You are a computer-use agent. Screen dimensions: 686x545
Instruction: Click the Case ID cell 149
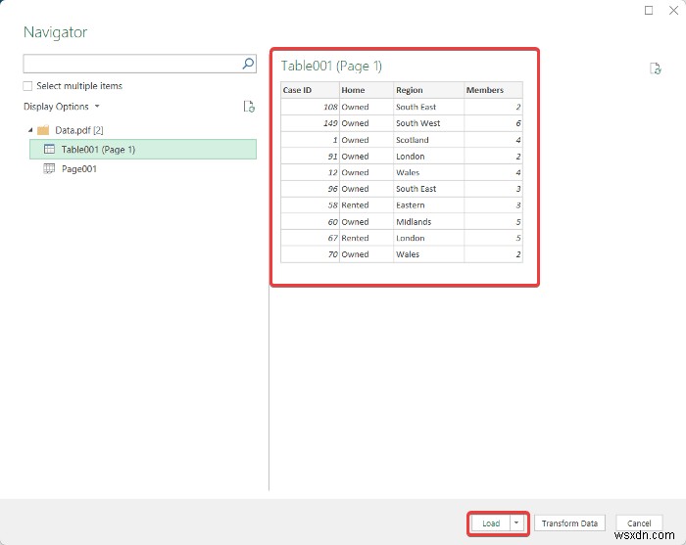click(311, 123)
